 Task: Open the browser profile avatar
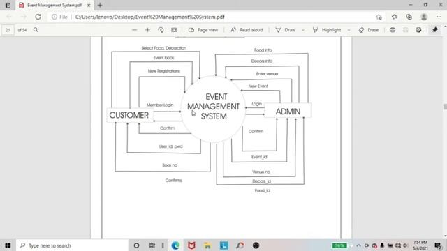[424, 17]
